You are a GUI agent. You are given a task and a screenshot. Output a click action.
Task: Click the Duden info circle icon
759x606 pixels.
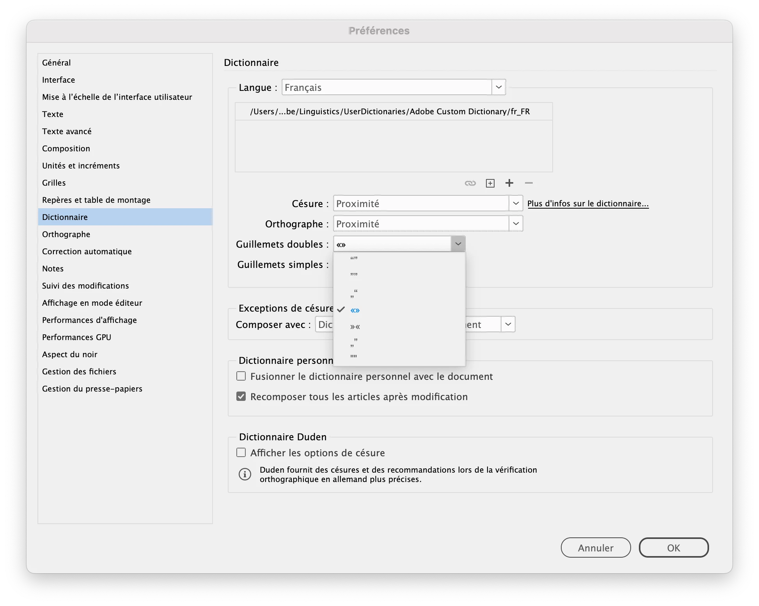[245, 474]
